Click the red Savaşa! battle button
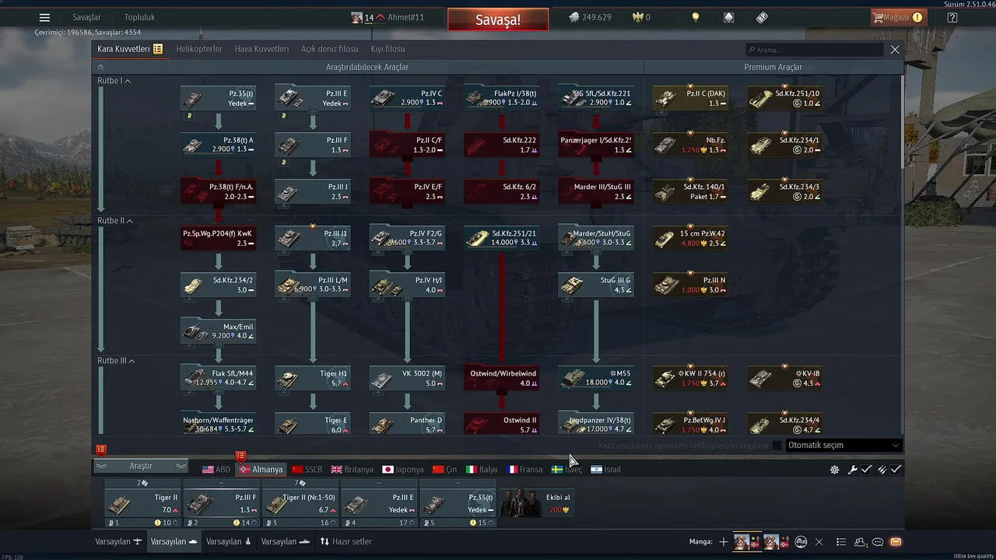 498,19
